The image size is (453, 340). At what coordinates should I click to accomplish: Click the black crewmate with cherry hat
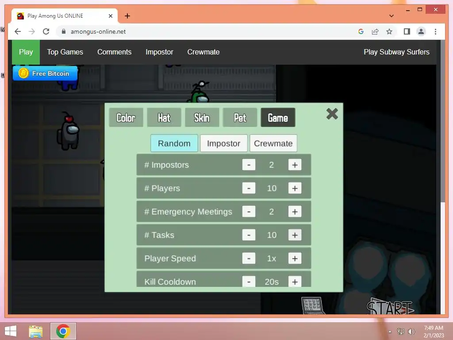pos(68,131)
